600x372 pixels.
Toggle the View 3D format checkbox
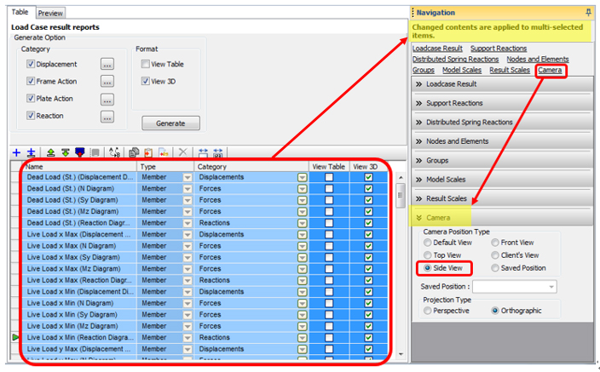pyautogui.click(x=145, y=81)
